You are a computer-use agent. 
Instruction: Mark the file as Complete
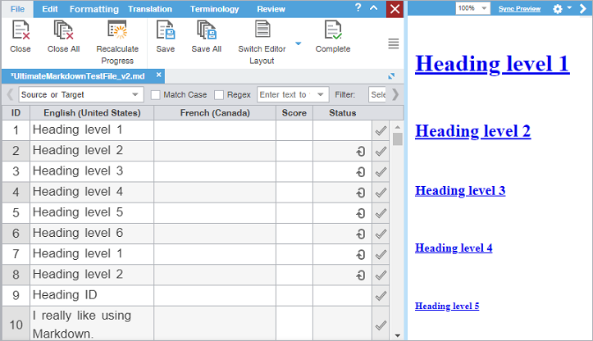tap(333, 31)
